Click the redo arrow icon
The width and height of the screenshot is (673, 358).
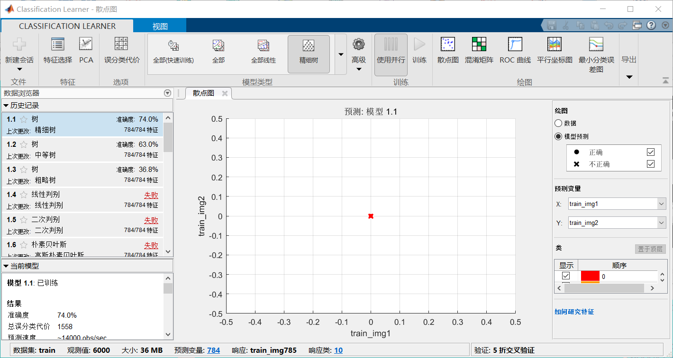[623, 25]
